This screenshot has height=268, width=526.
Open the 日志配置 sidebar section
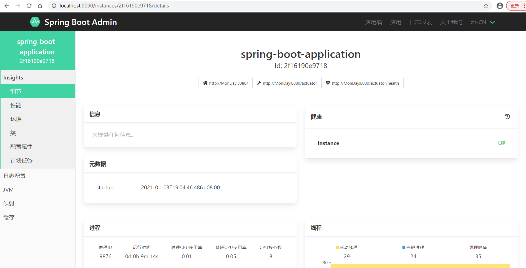pyautogui.click(x=38, y=176)
